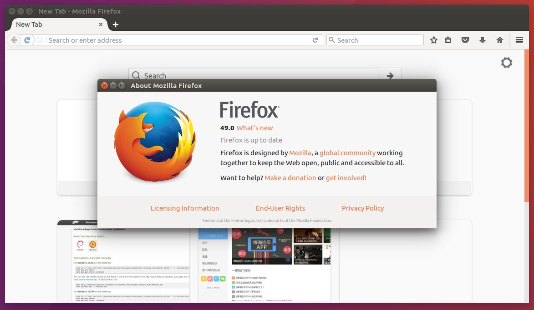Click the magnifier icon in toolbar search box

point(331,40)
